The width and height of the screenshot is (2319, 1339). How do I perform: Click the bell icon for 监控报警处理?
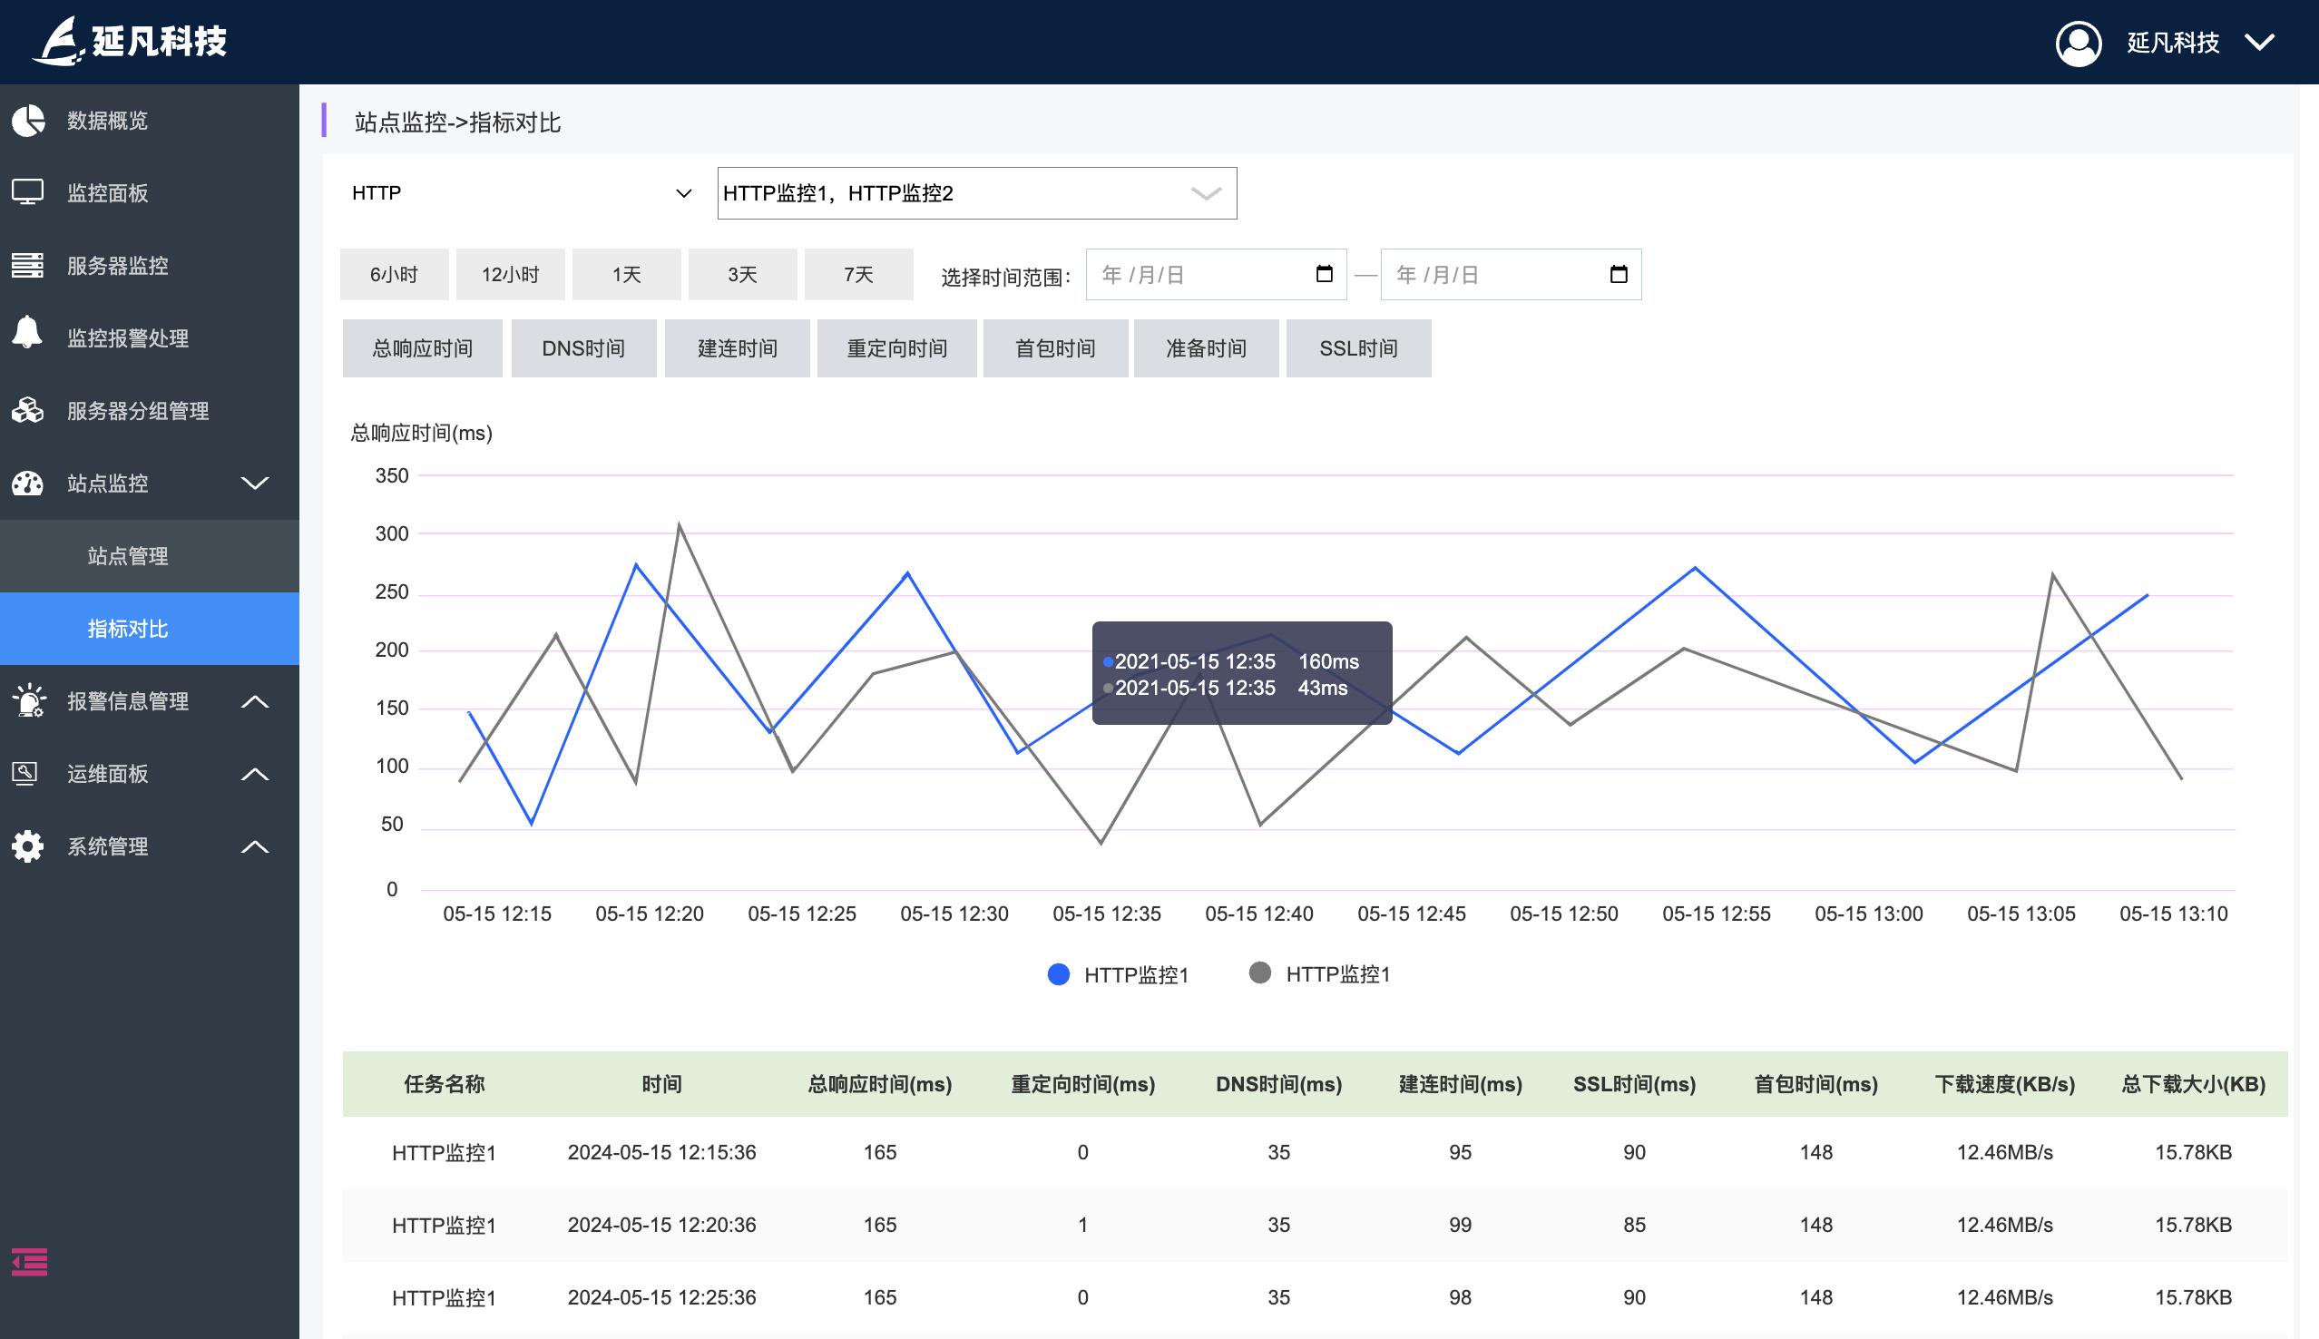(27, 332)
